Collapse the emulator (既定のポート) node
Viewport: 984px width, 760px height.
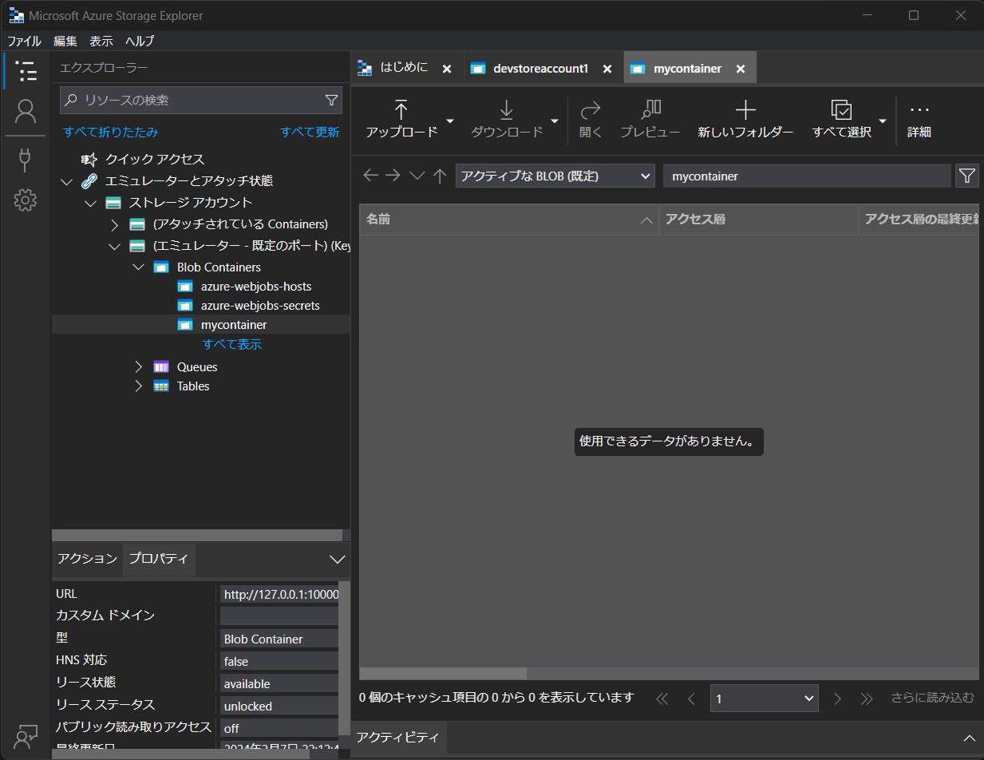pos(114,246)
